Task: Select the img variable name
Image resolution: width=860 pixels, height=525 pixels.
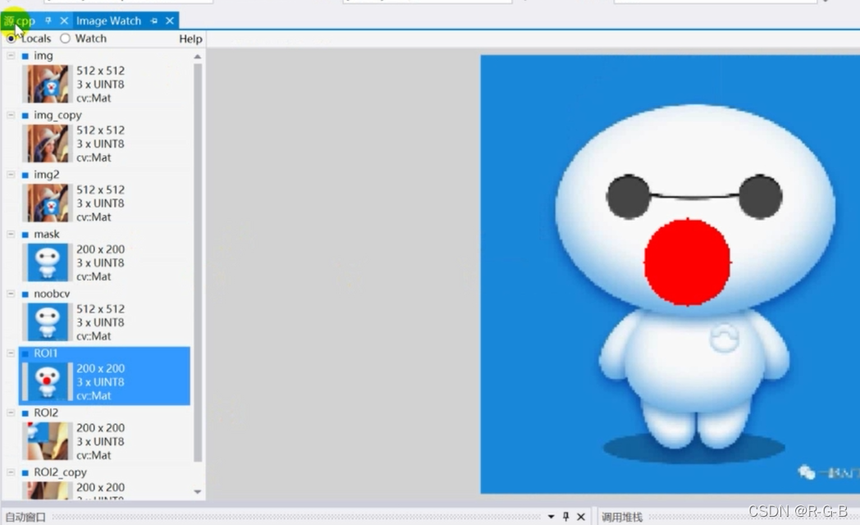Action: [x=43, y=55]
